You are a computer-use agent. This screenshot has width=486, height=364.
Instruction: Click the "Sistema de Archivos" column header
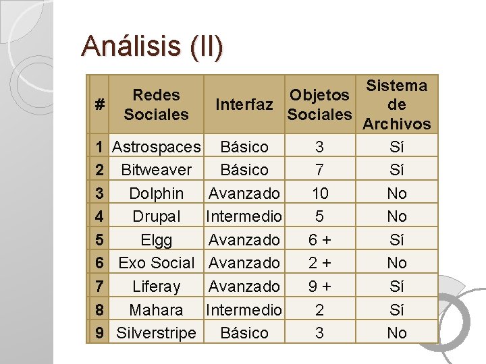pyautogui.click(x=396, y=104)
